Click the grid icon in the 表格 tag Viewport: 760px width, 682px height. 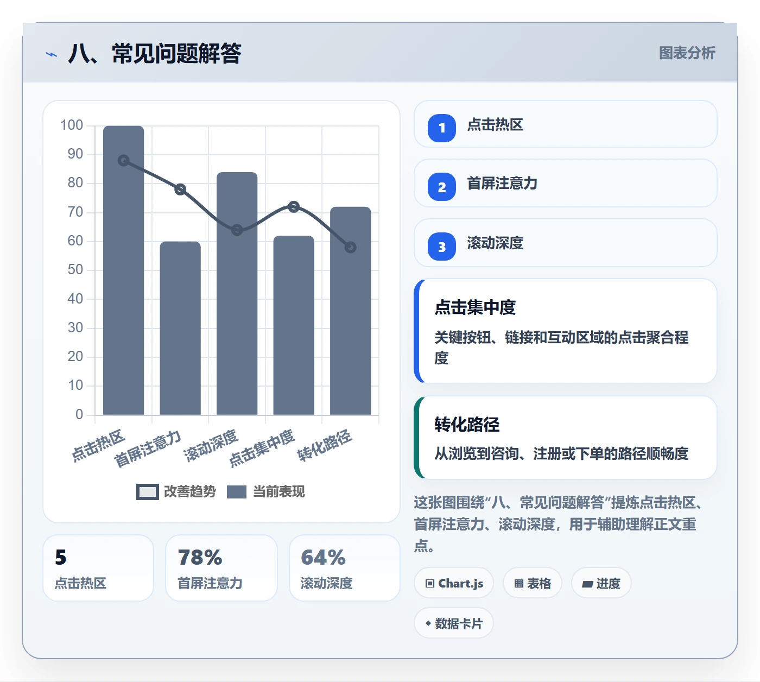point(519,584)
